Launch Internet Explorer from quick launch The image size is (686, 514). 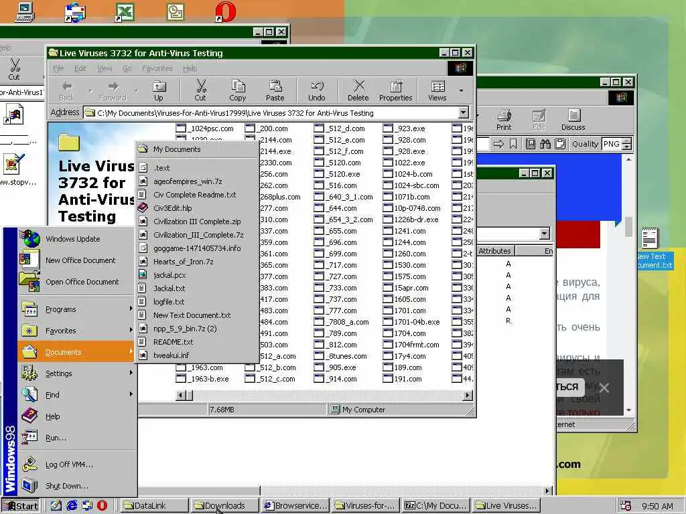click(72, 505)
